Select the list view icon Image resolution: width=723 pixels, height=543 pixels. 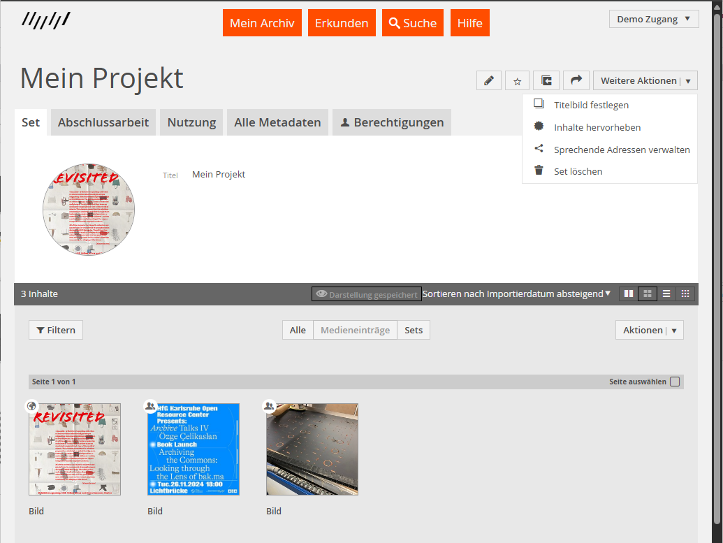pyautogui.click(x=666, y=294)
